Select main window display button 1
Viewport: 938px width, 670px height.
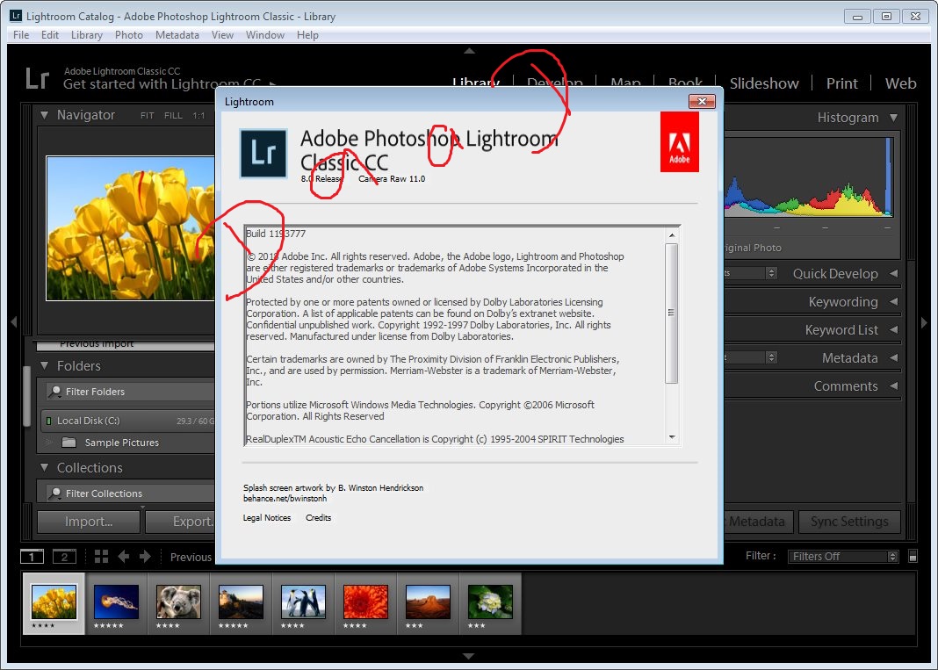32,557
